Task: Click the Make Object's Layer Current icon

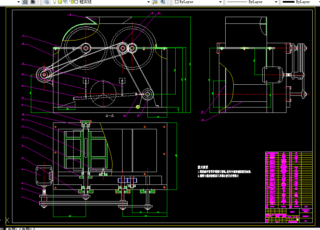Action: (x=155, y=2)
